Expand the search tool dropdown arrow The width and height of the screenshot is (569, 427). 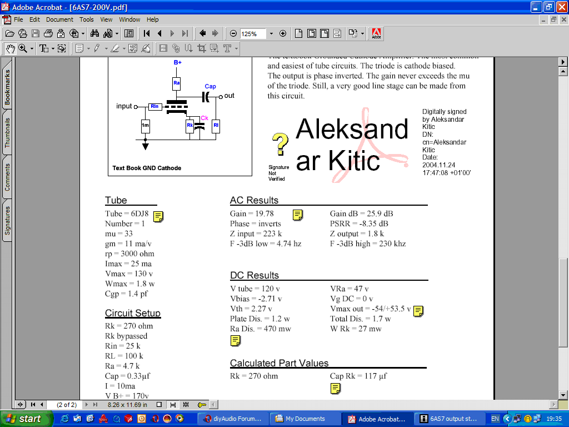(117, 34)
